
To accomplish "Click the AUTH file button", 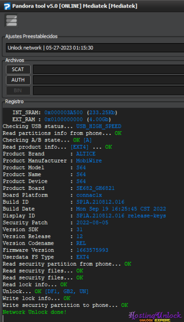I will [x=18, y=80].
